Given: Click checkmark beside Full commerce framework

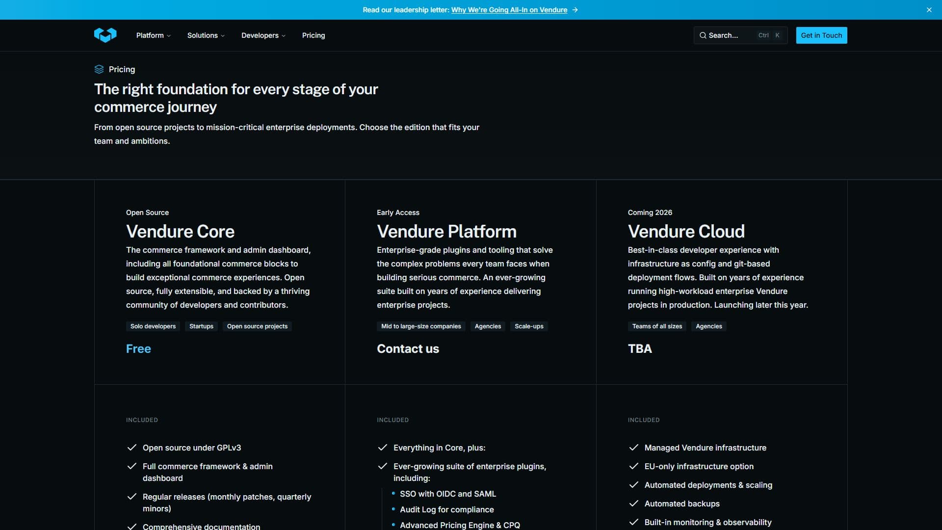Looking at the screenshot, I should pyautogui.click(x=131, y=466).
